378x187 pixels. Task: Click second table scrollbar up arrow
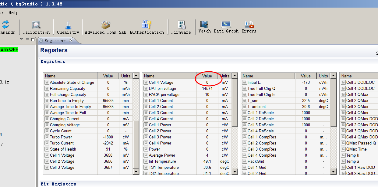click(x=235, y=76)
